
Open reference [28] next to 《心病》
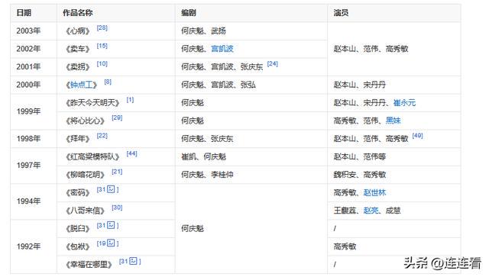[x=102, y=27]
